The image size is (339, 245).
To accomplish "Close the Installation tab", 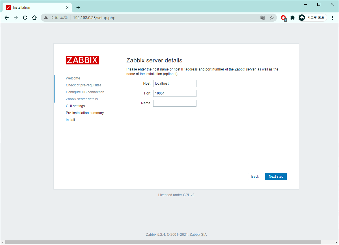I will (67, 8).
